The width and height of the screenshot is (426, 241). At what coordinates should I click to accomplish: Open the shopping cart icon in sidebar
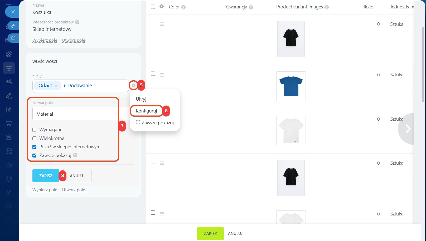9,123
